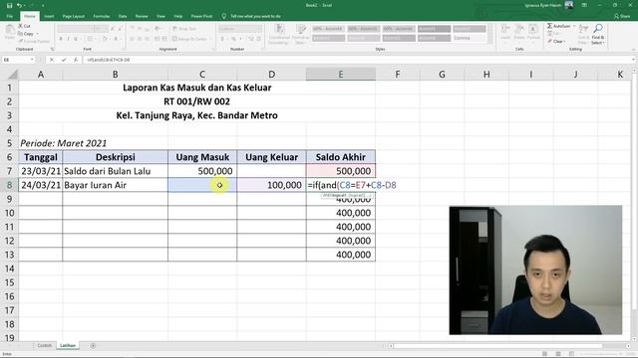Image resolution: width=638 pixels, height=358 pixels.
Task: Toggle Bold formatting button
Action: coord(61,39)
